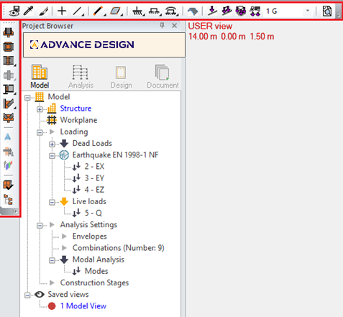Switch to the Document tab
This screenshot has height=317, width=343.
coord(163,77)
